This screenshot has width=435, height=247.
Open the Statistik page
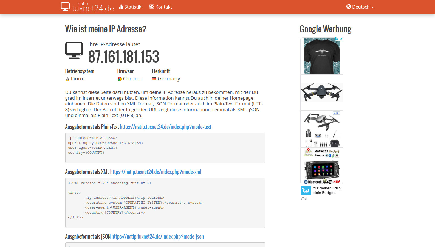130,7
